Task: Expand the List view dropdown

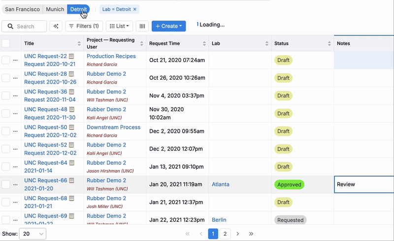Action: point(119,26)
